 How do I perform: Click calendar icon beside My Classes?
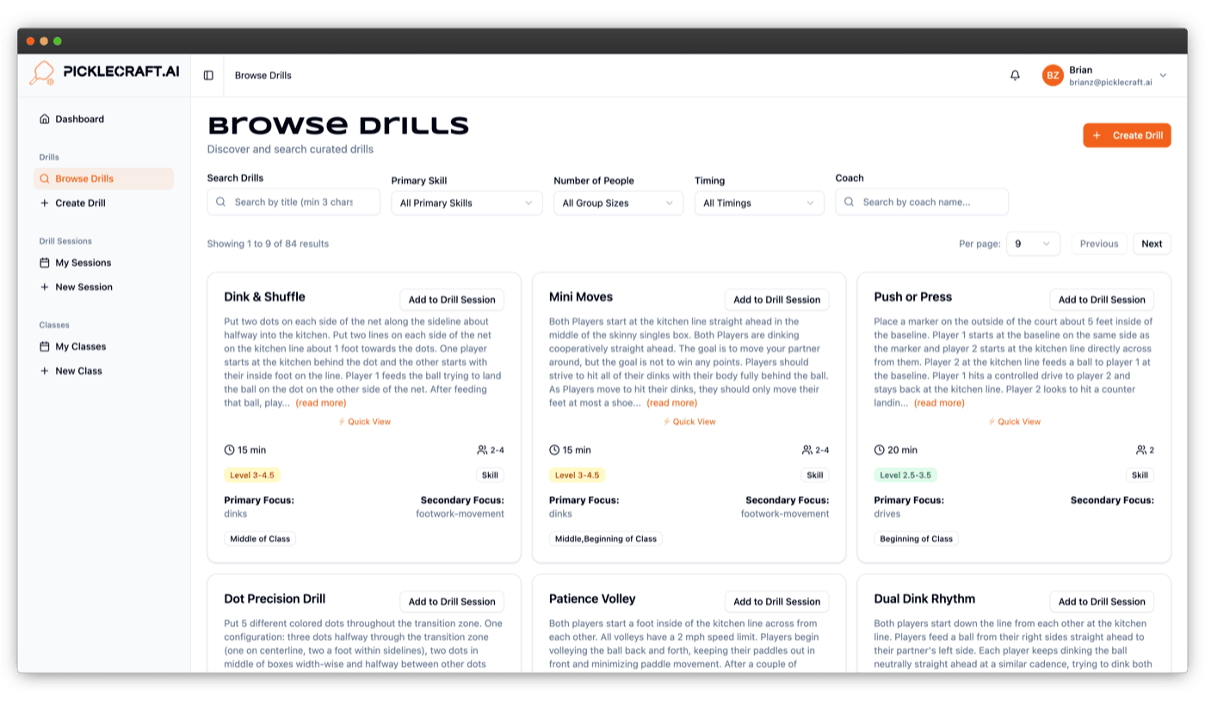[45, 346]
